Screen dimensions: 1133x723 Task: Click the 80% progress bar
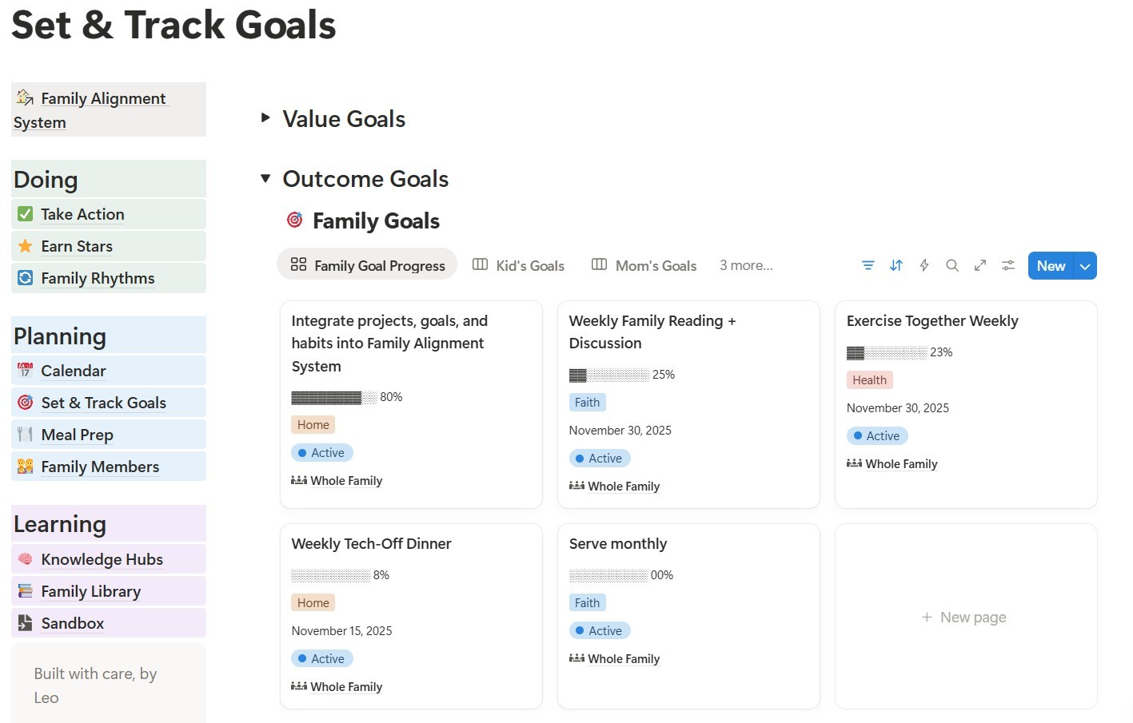[333, 397]
